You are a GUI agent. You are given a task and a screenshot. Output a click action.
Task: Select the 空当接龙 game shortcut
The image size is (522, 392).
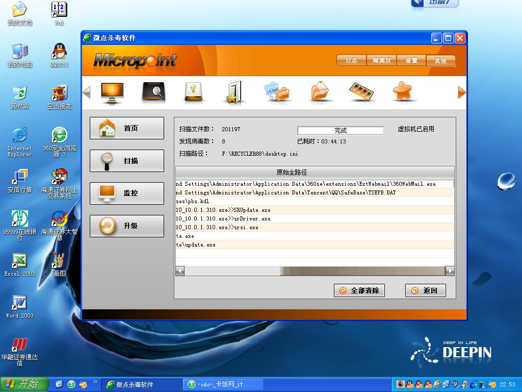pos(59,97)
